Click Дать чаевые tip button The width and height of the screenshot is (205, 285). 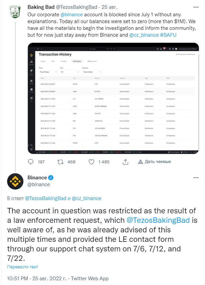(x=154, y=162)
